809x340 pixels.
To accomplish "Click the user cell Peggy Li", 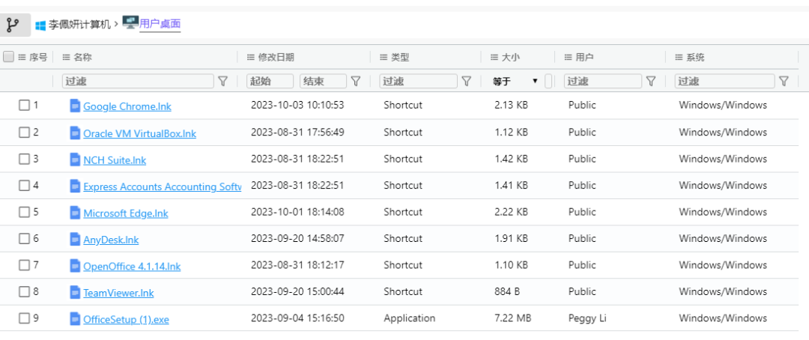I will [x=587, y=318].
